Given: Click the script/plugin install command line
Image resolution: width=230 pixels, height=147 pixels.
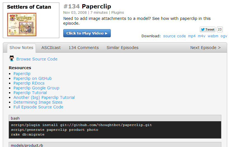Looking at the screenshot, I should pyautogui.click(x=81, y=125).
